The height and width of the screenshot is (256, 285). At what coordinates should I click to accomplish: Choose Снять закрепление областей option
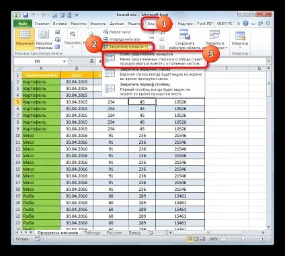tap(154, 59)
